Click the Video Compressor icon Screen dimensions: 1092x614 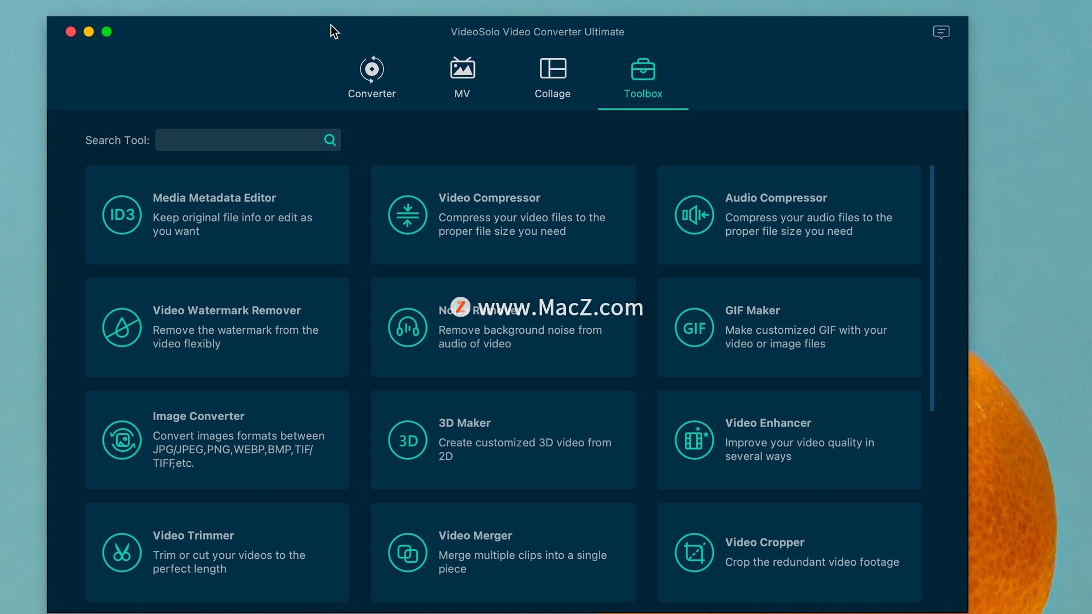click(407, 215)
